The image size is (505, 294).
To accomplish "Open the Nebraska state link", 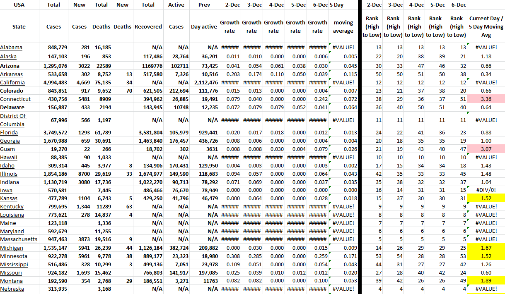I will (12, 289).
